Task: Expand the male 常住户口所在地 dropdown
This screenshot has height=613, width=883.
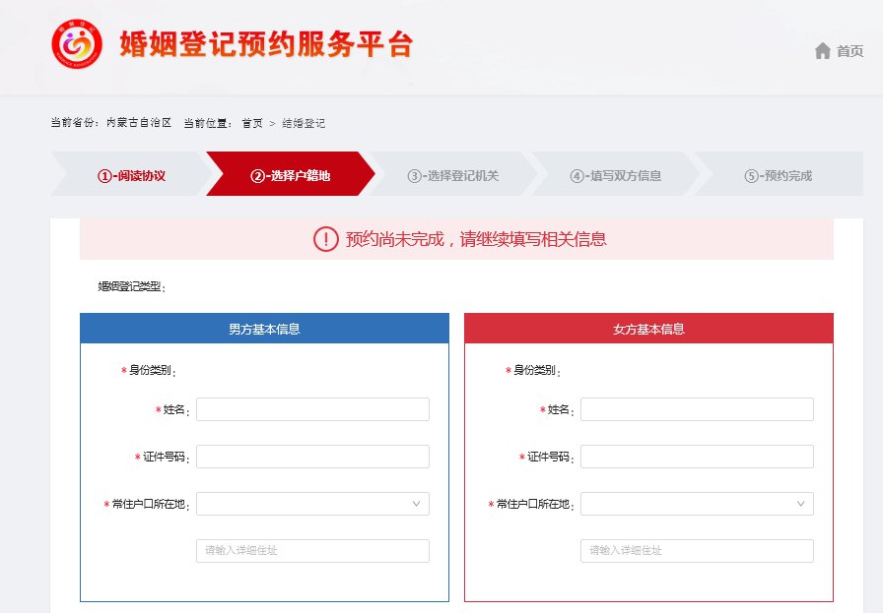Action: tap(312, 504)
